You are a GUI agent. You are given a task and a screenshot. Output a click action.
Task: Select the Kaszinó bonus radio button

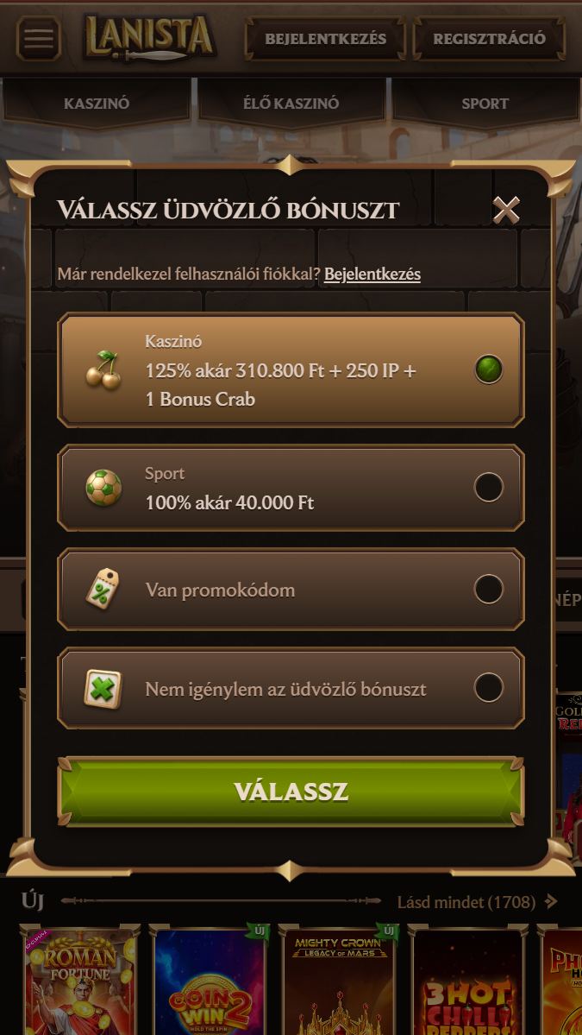pyautogui.click(x=488, y=369)
